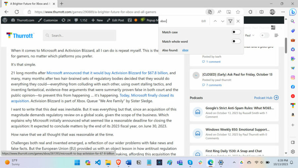298x168 pixels.
Task: Open the 24 updates admin item
Action: pyautogui.click(x=66, y=20)
